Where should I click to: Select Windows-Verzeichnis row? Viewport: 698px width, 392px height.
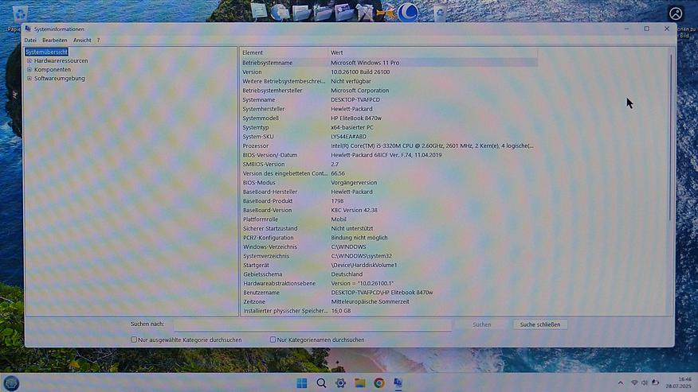pyautogui.click(x=389, y=247)
